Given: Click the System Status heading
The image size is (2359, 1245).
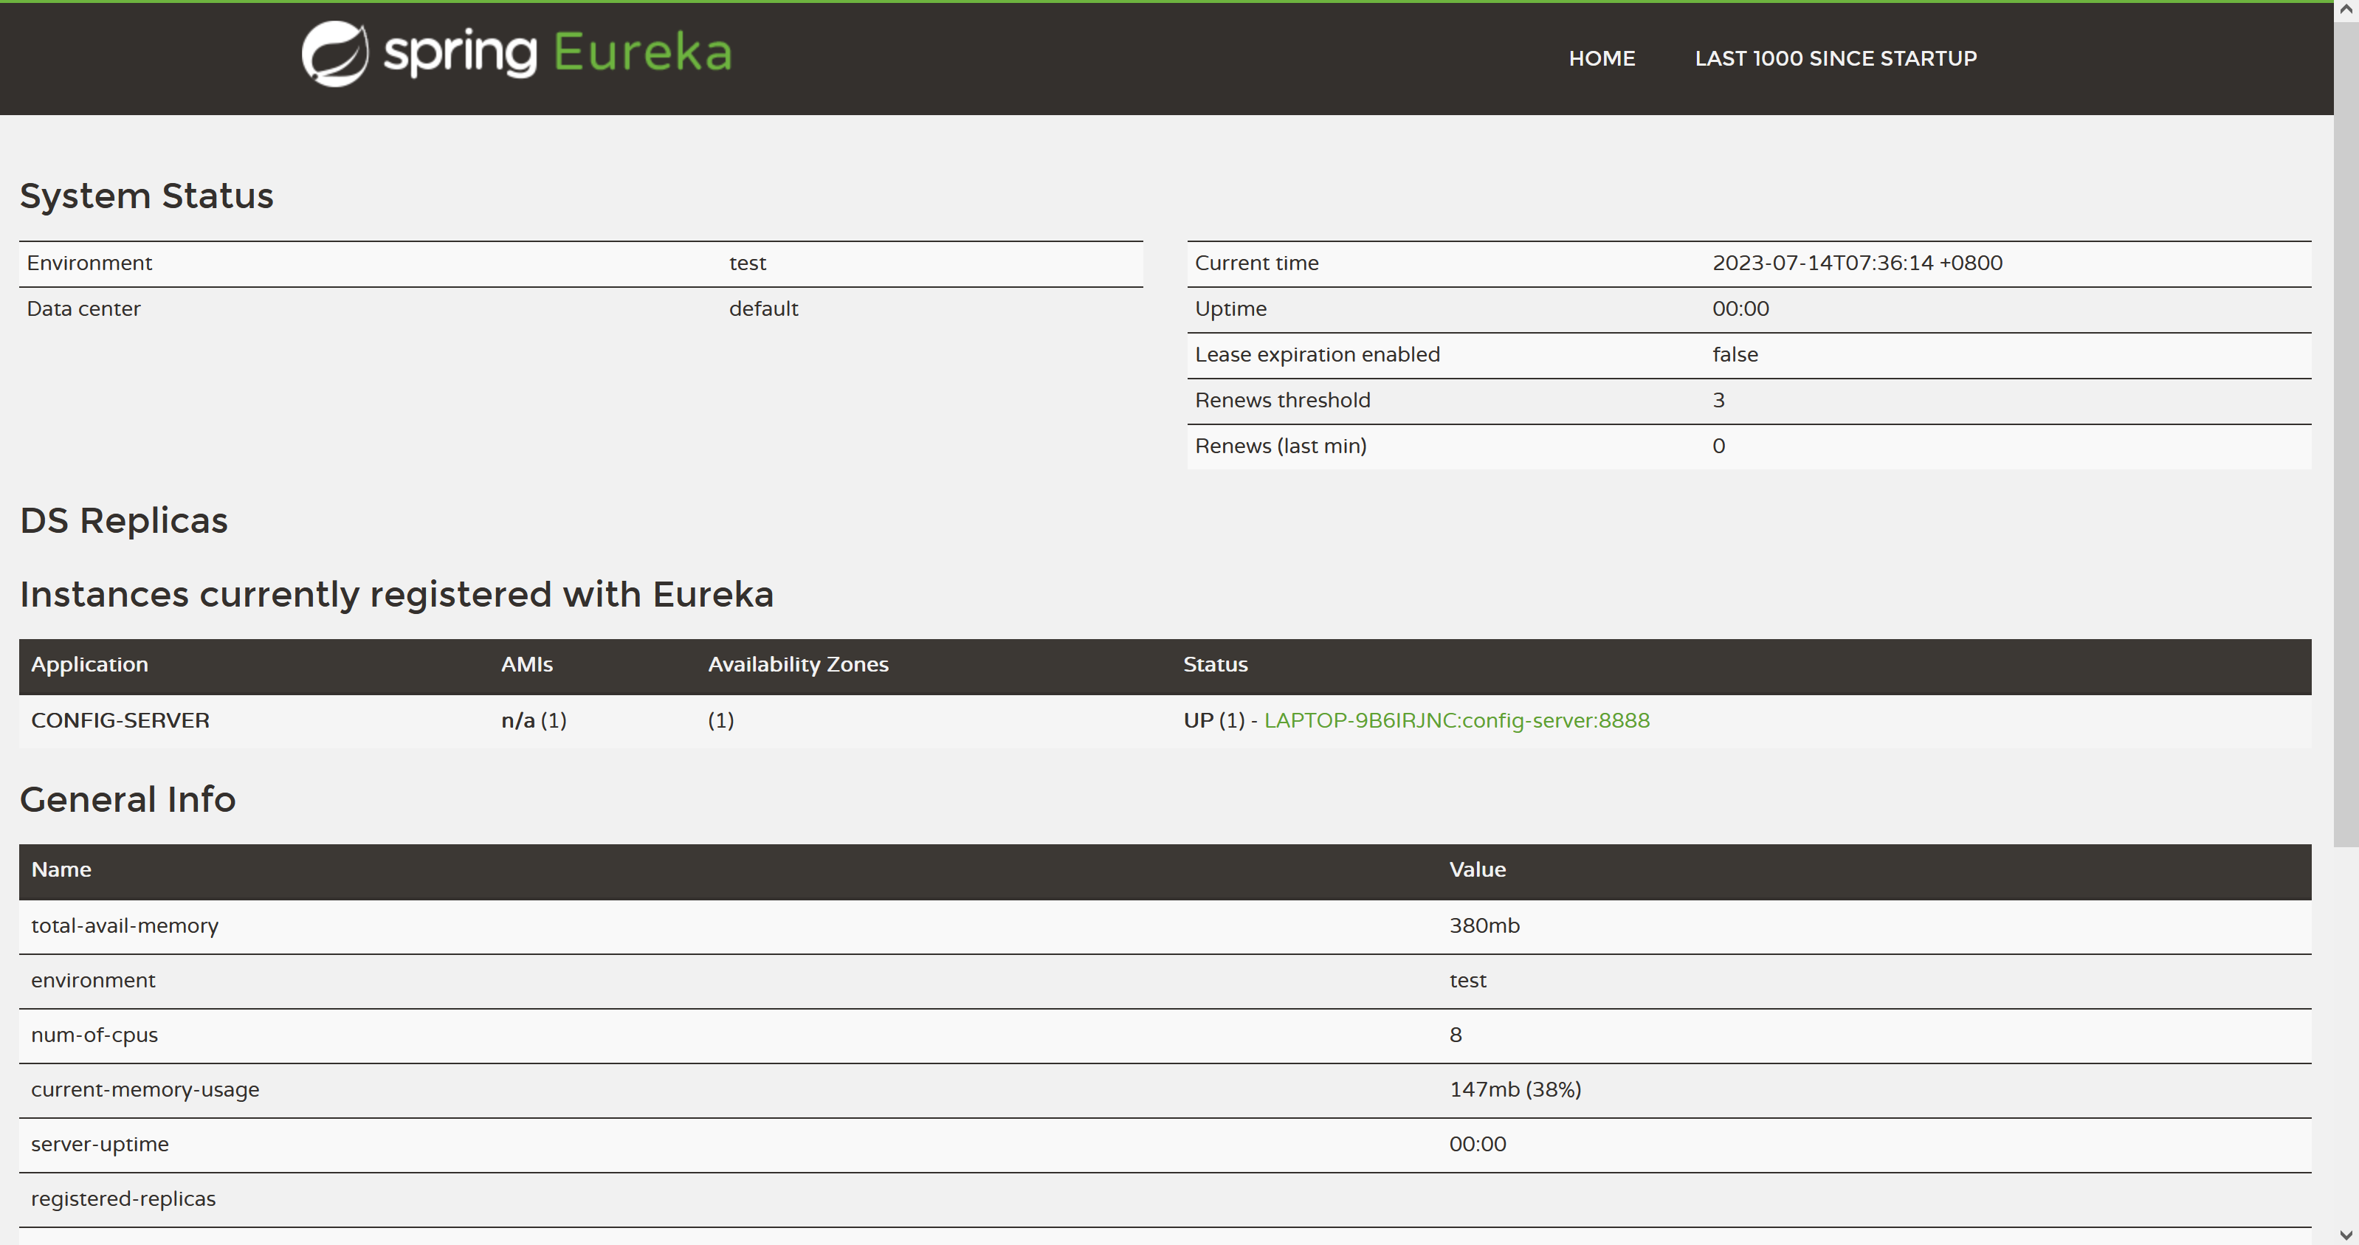Looking at the screenshot, I should coord(147,196).
